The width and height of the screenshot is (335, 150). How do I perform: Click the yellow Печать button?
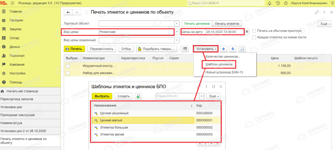(74, 49)
